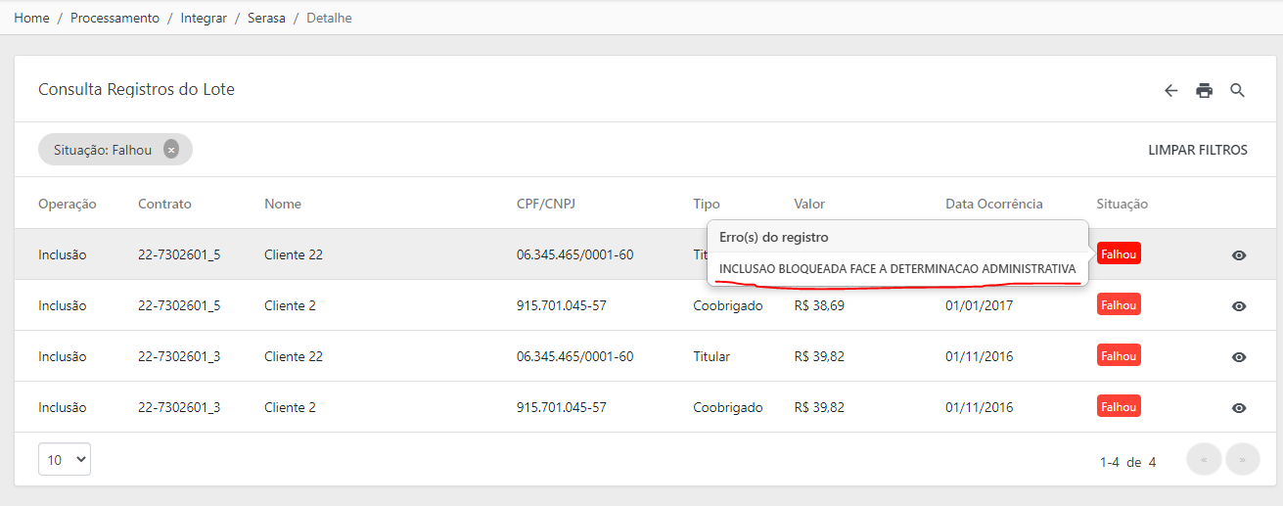Sort by Contrato column header
The image size is (1283, 506).
click(x=164, y=204)
